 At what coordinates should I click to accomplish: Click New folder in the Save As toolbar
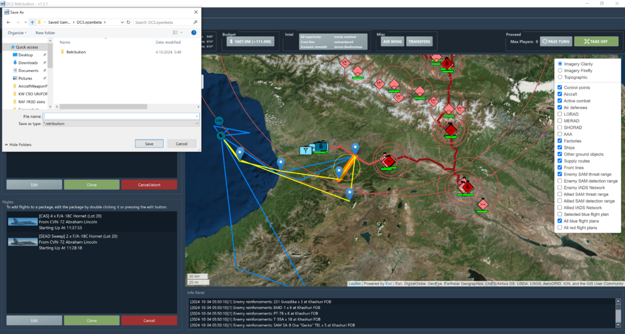point(46,33)
